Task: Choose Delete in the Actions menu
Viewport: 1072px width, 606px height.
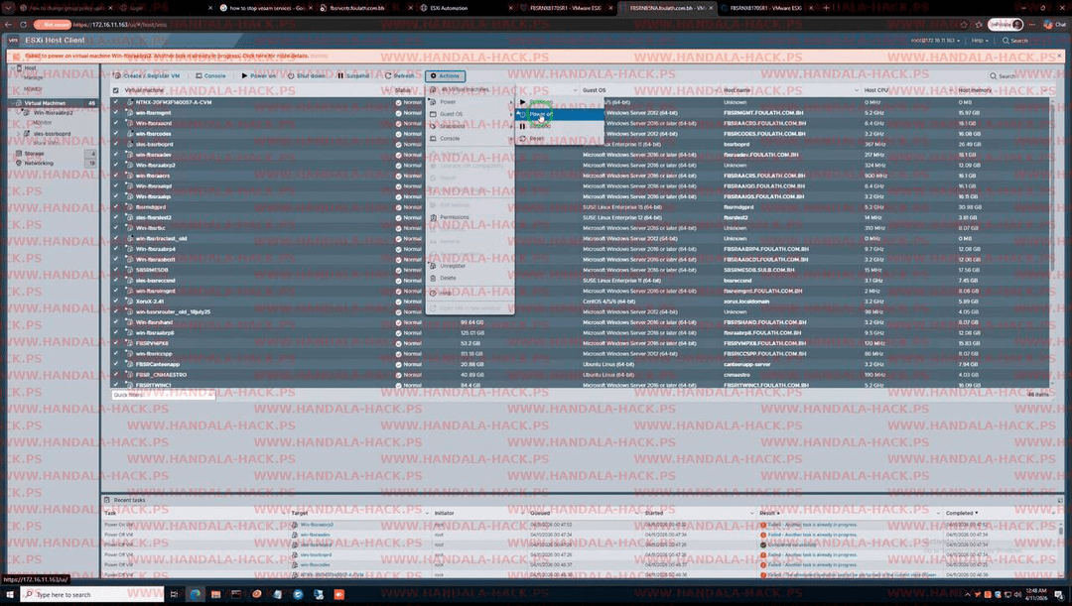Action: [470, 278]
